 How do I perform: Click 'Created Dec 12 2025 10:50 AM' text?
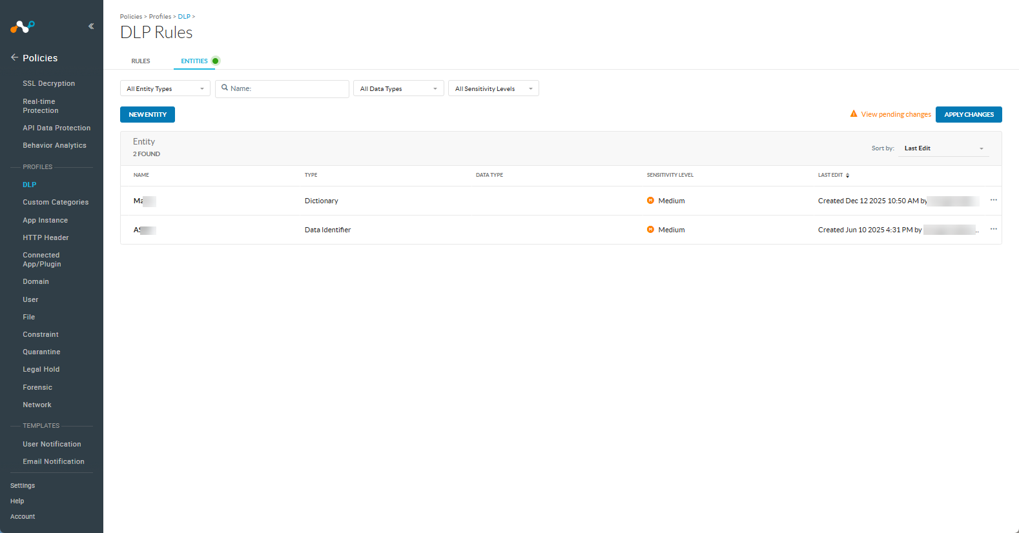[x=868, y=201]
